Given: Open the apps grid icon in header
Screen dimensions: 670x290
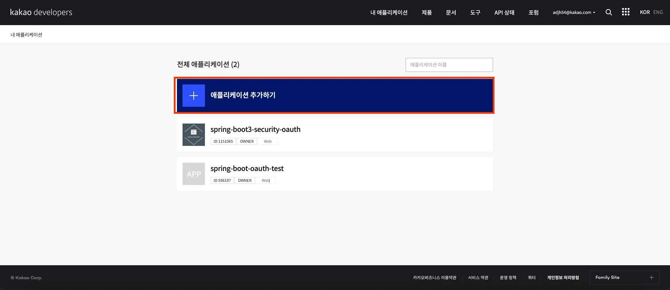Looking at the screenshot, I should (x=626, y=12).
